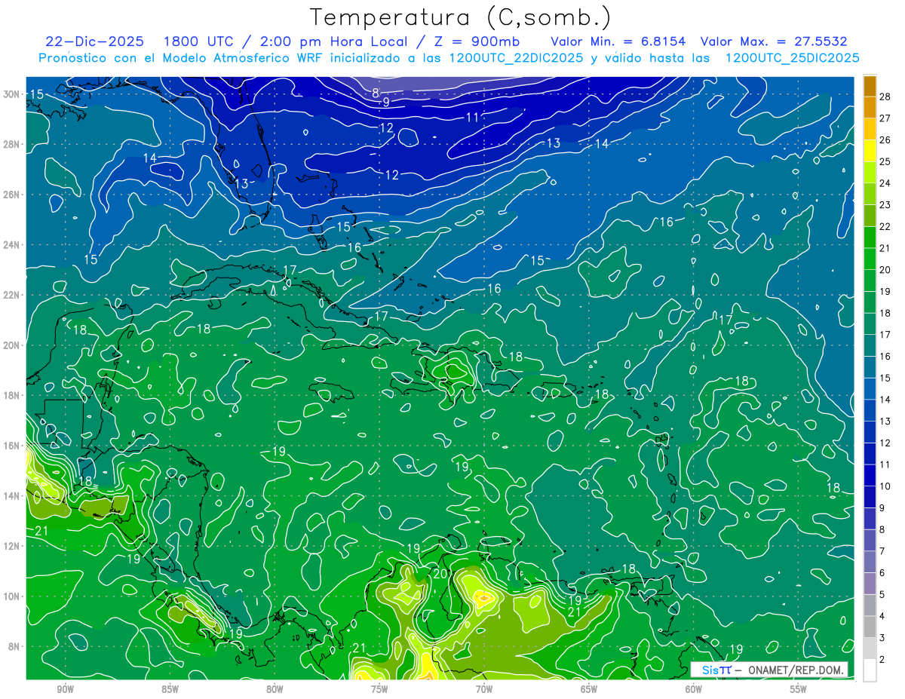This screenshot has width=905, height=699.
Task: Click color legend value "7"
Action: coord(882,551)
